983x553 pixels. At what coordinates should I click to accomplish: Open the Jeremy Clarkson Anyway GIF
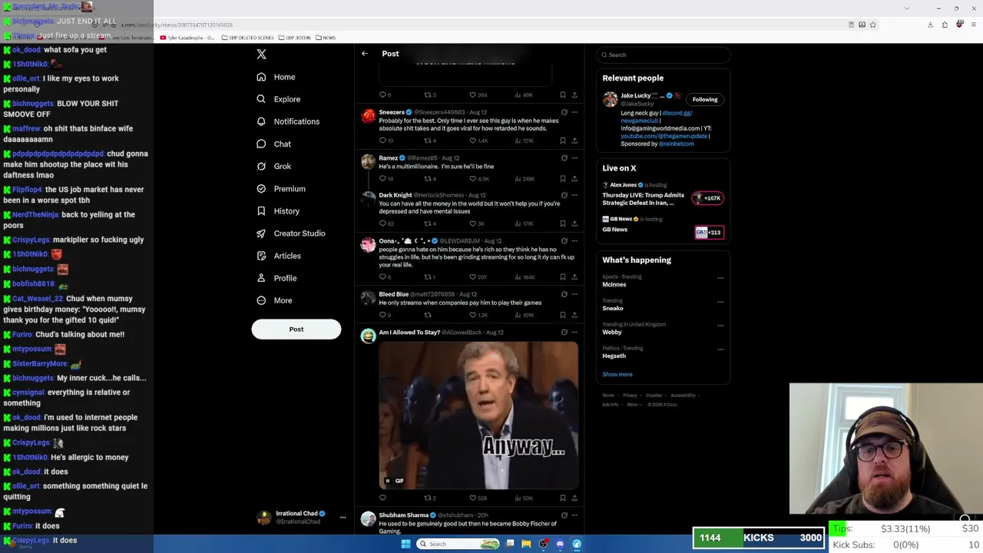tap(478, 416)
